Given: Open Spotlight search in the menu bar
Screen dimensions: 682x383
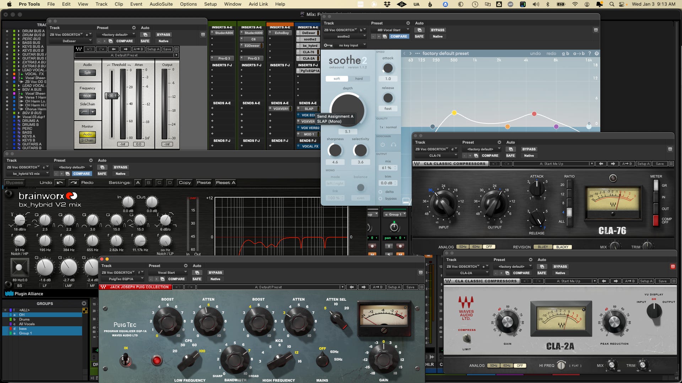Looking at the screenshot, I should coord(612,4).
